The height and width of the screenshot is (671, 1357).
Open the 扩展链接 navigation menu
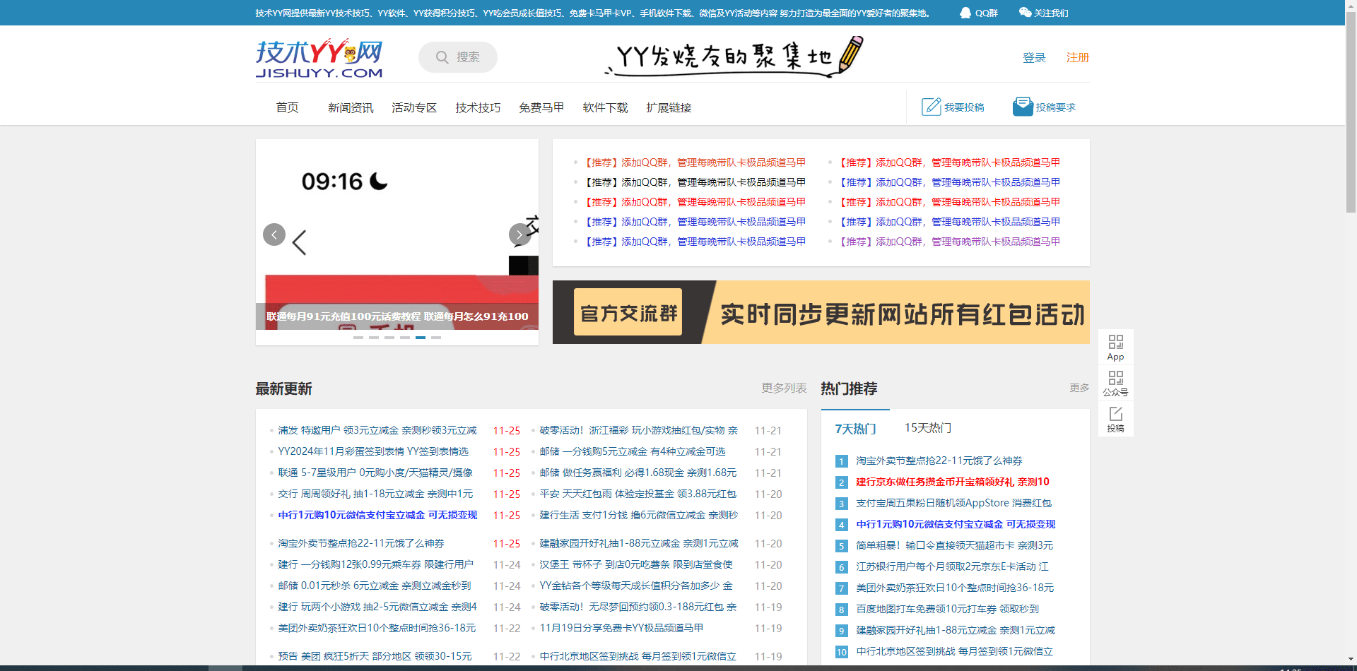pos(669,107)
